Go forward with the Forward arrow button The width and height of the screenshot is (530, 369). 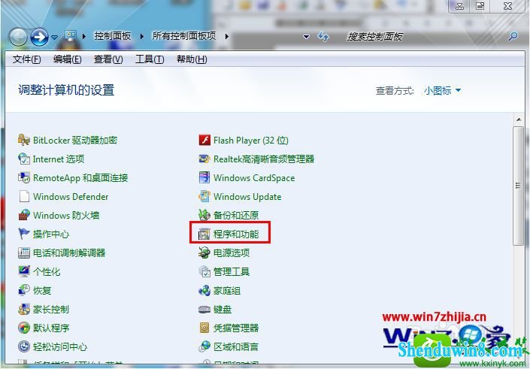(39, 37)
